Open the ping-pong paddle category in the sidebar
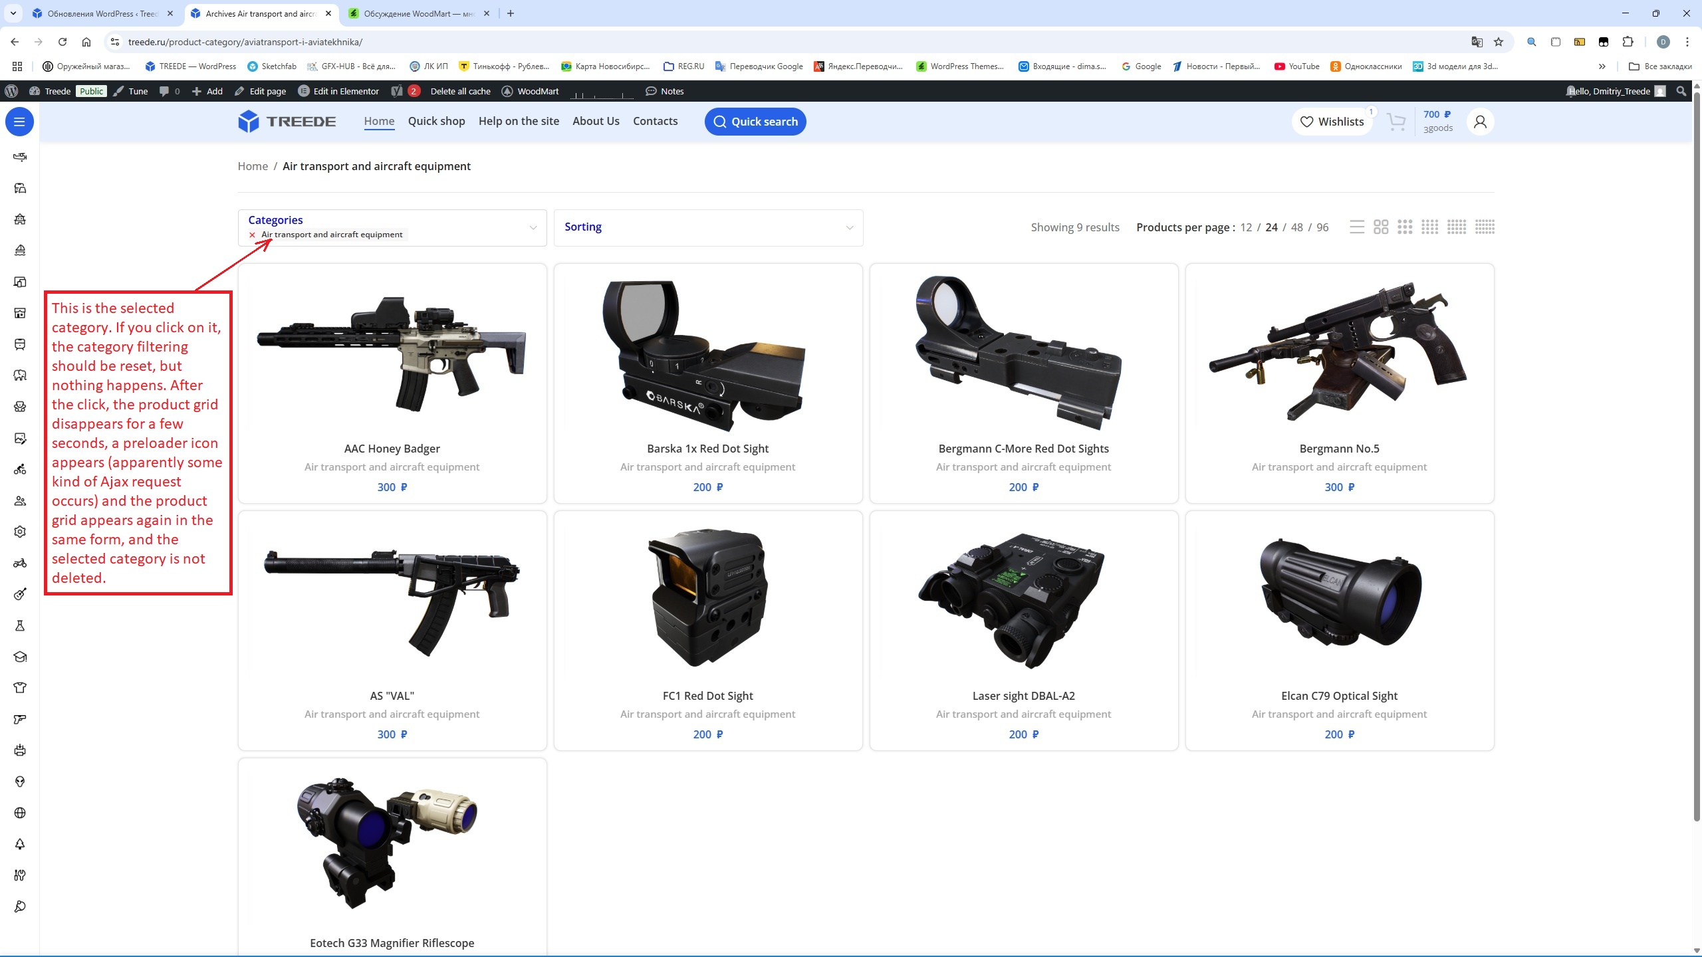This screenshot has height=957, width=1702. [20, 906]
